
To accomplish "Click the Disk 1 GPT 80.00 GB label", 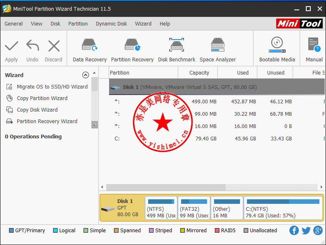I will point(128,208).
